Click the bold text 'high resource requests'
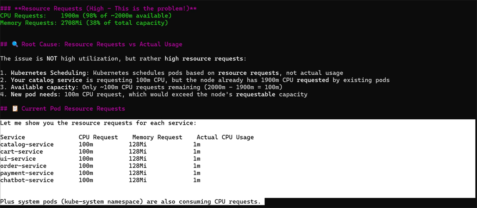477x208 pixels. (204, 58)
